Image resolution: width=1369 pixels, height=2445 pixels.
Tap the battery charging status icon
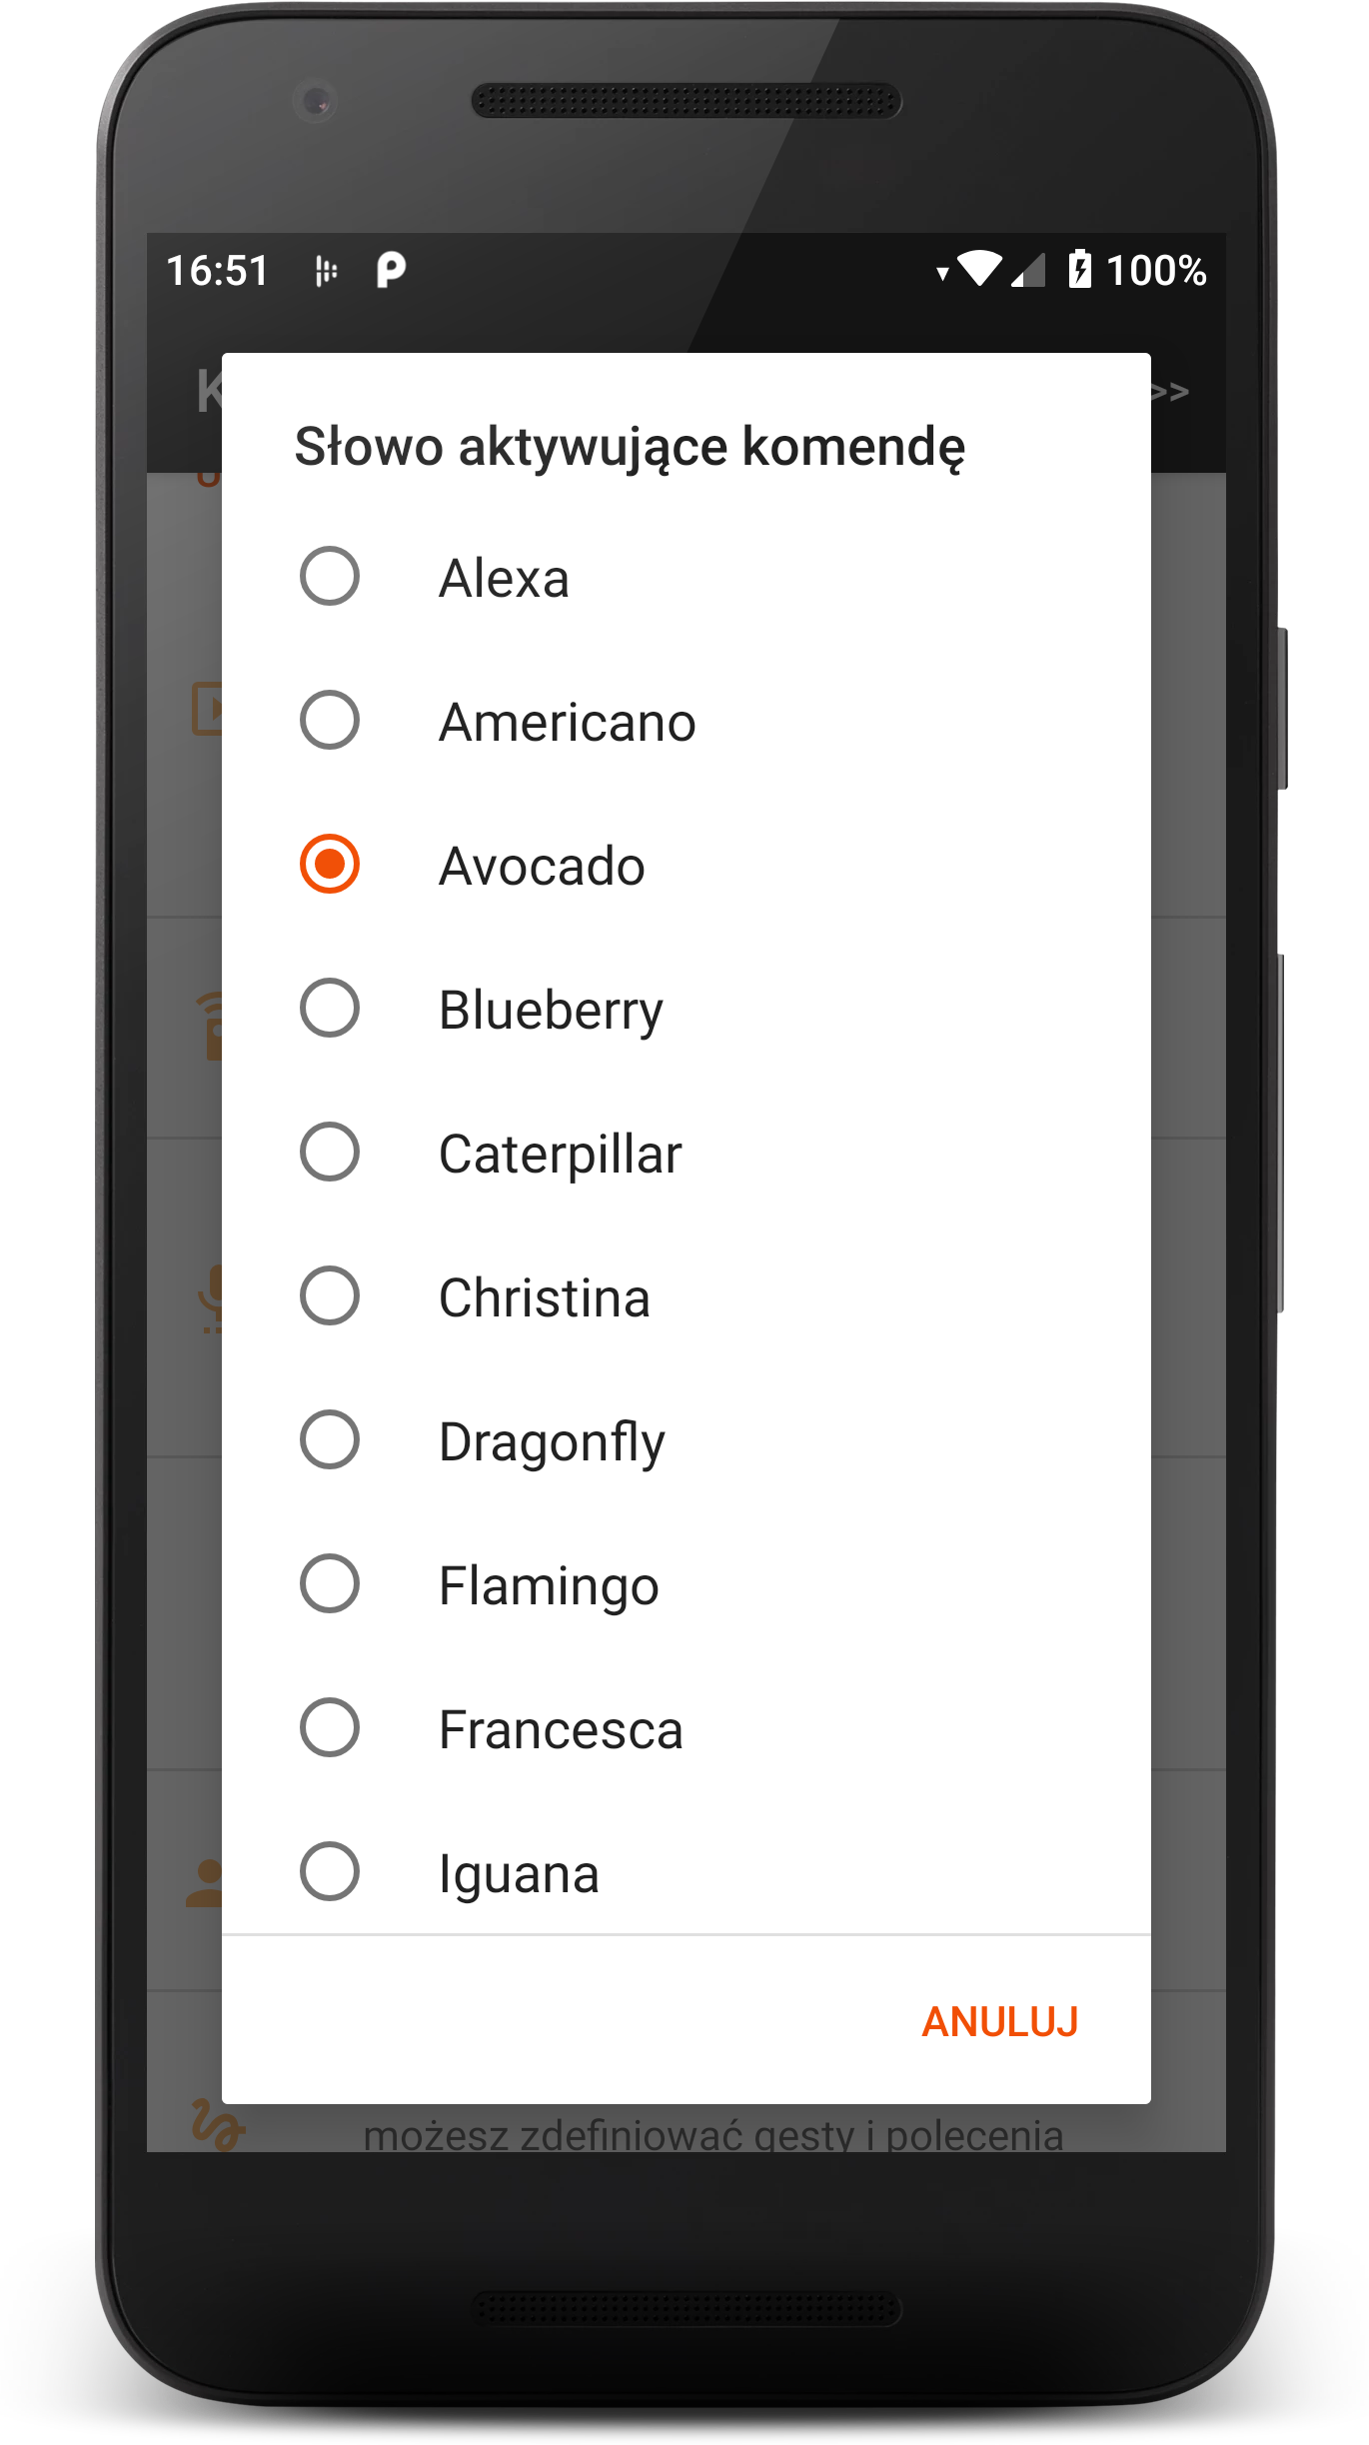[x=1079, y=270]
